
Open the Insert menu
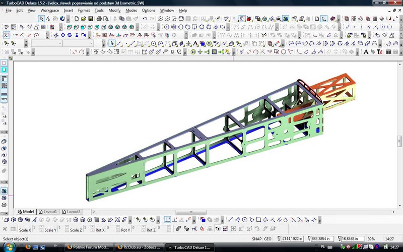click(69, 11)
